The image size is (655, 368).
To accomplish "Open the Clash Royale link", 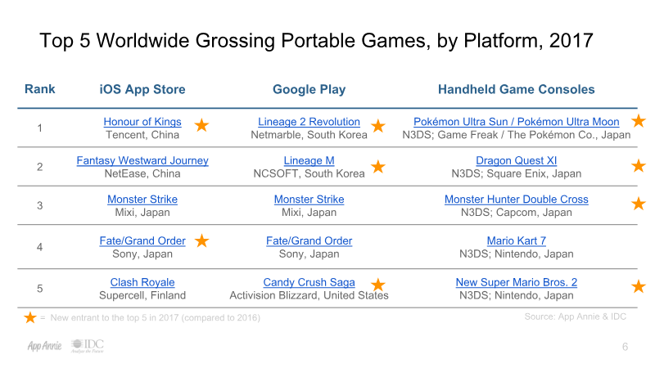I will [142, 282].
